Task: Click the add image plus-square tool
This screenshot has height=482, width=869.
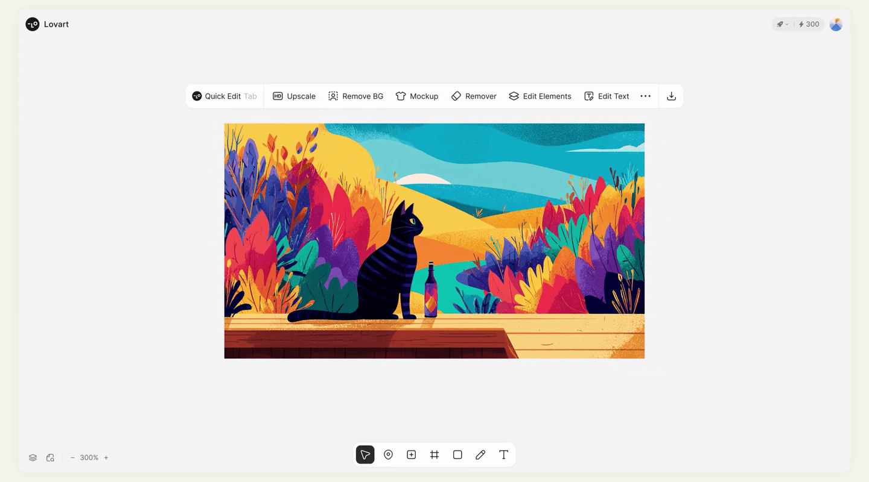Action: point(411,455)
